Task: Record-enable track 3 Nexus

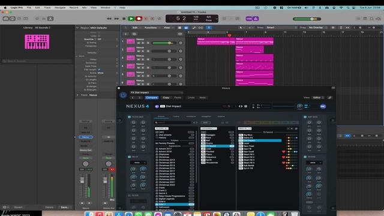Action: coord(148,59)
